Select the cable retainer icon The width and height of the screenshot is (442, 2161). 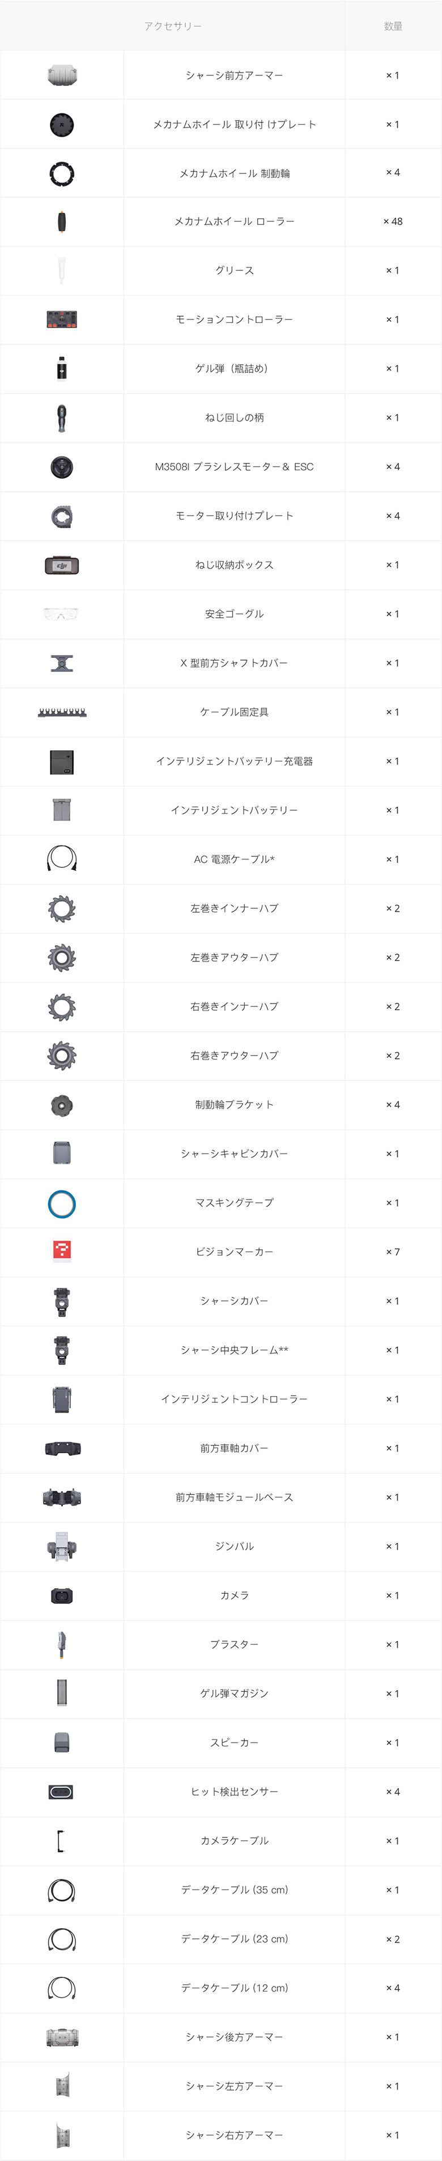click(62, 712)
